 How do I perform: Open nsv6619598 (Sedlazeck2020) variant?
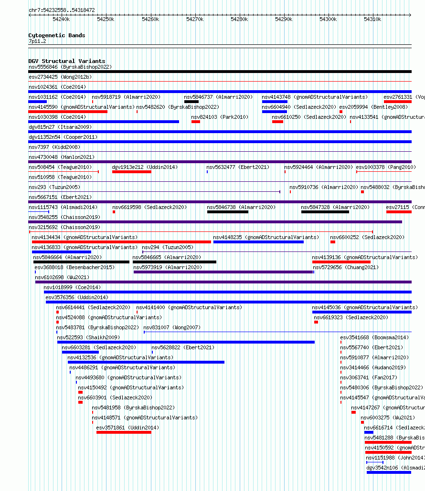(149, 207)
